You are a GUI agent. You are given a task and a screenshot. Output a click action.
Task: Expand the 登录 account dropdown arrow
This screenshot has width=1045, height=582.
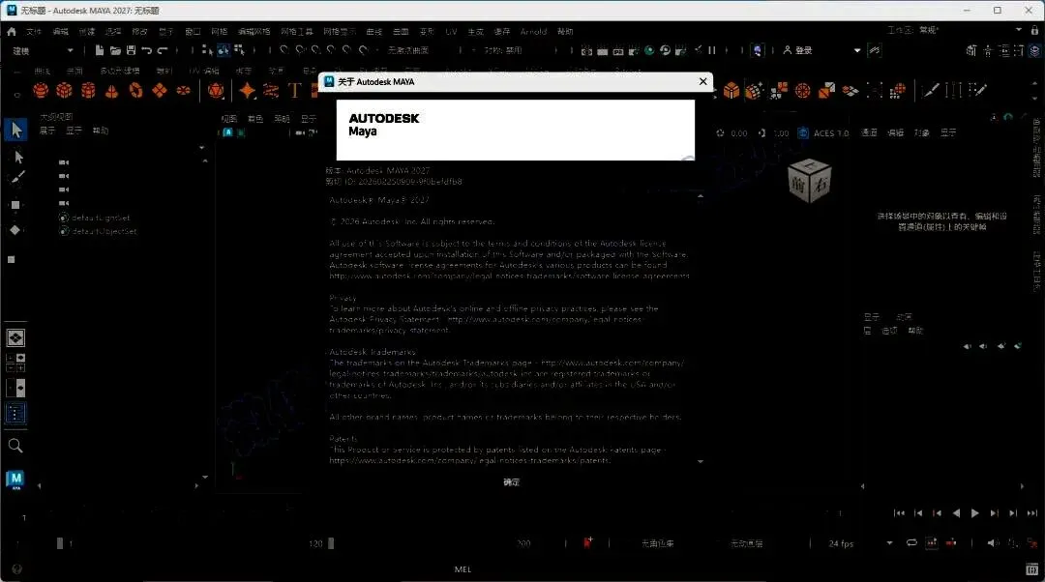click(x=857, y=50)
